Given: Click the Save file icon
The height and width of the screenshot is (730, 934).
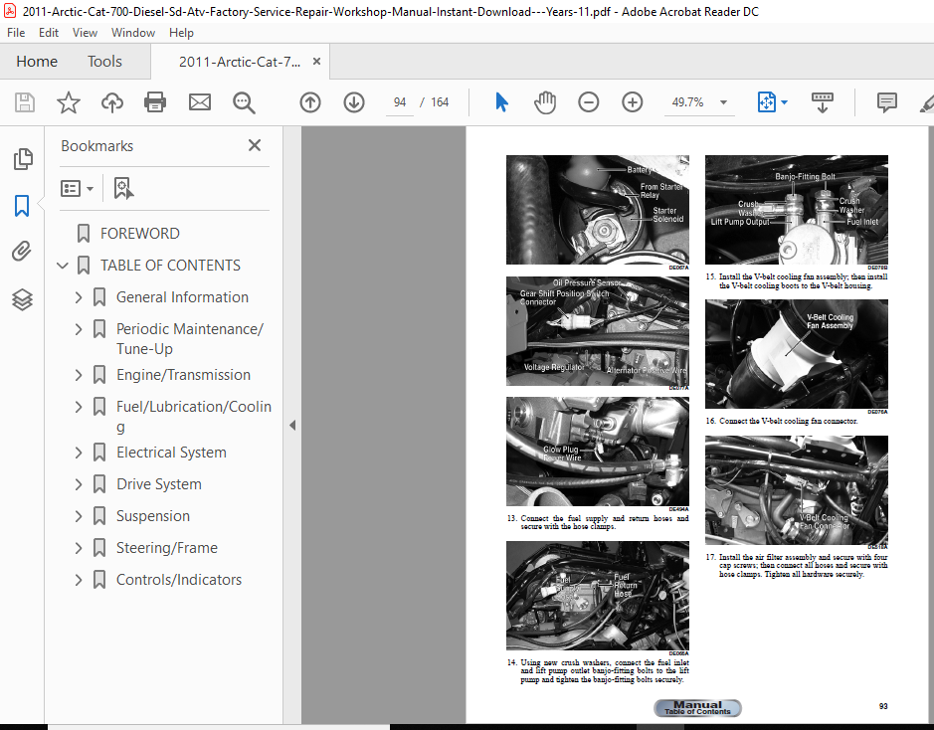Looking at the screenshot, I should (x=25, y=102).
